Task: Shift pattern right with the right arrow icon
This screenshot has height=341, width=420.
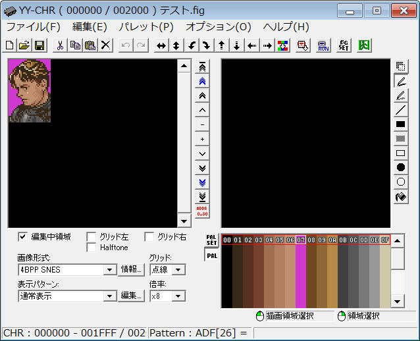Action: 267,45
